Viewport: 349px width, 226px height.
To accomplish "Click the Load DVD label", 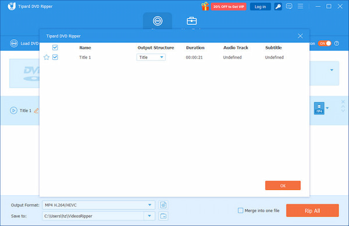I will pos(30,44).
